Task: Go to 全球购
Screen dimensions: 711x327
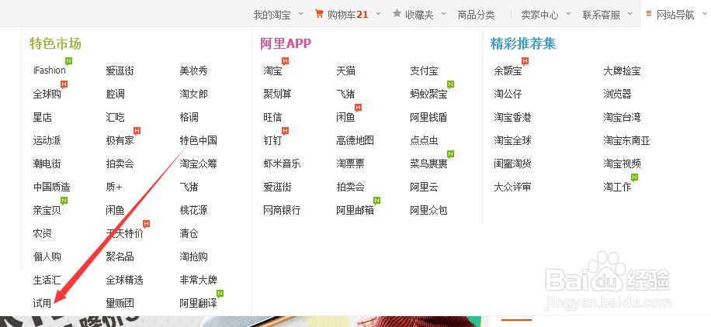Action: tap(47, 95)
